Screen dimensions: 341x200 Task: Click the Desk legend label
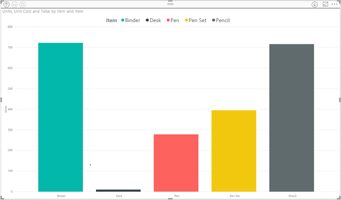(x=155, y=20)
